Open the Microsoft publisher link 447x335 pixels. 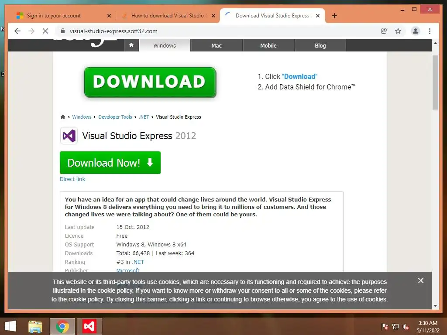pos(128,270)
